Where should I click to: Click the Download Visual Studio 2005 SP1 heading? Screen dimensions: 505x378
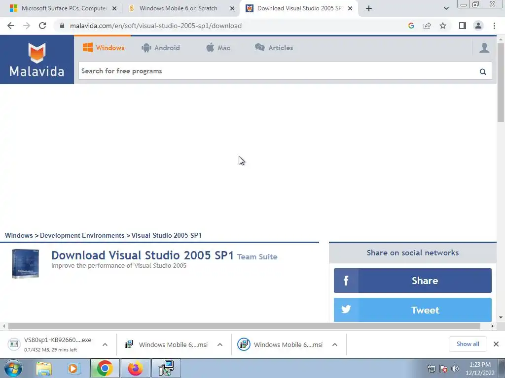[143, 255]
